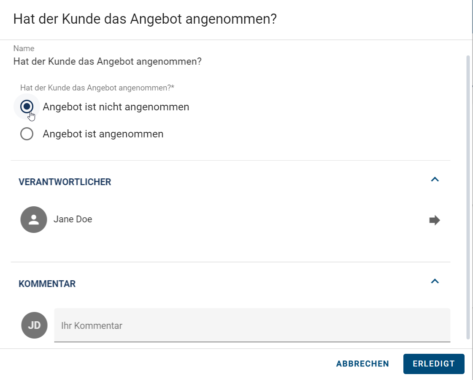Image resolution: width=473 pixels, height=380 pixels.
Task: Click the Name field value text
Action: 107,61
